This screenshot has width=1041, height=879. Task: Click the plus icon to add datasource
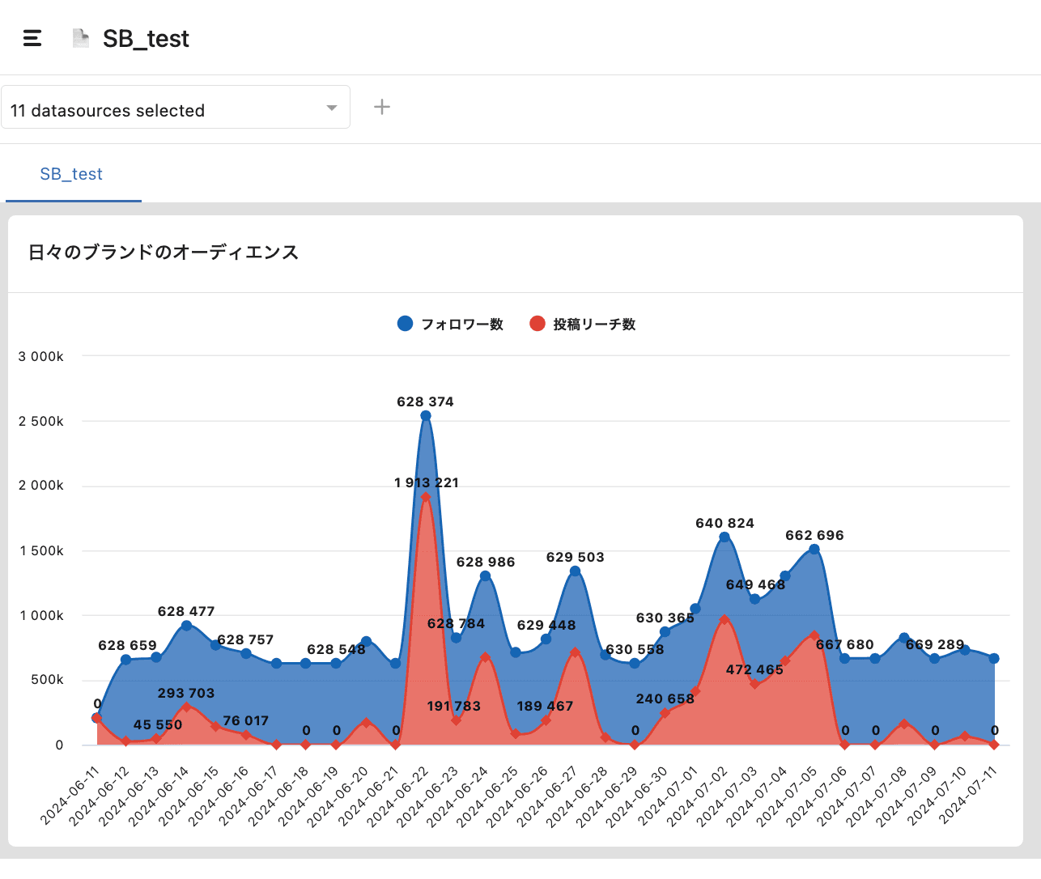point(382,107)
